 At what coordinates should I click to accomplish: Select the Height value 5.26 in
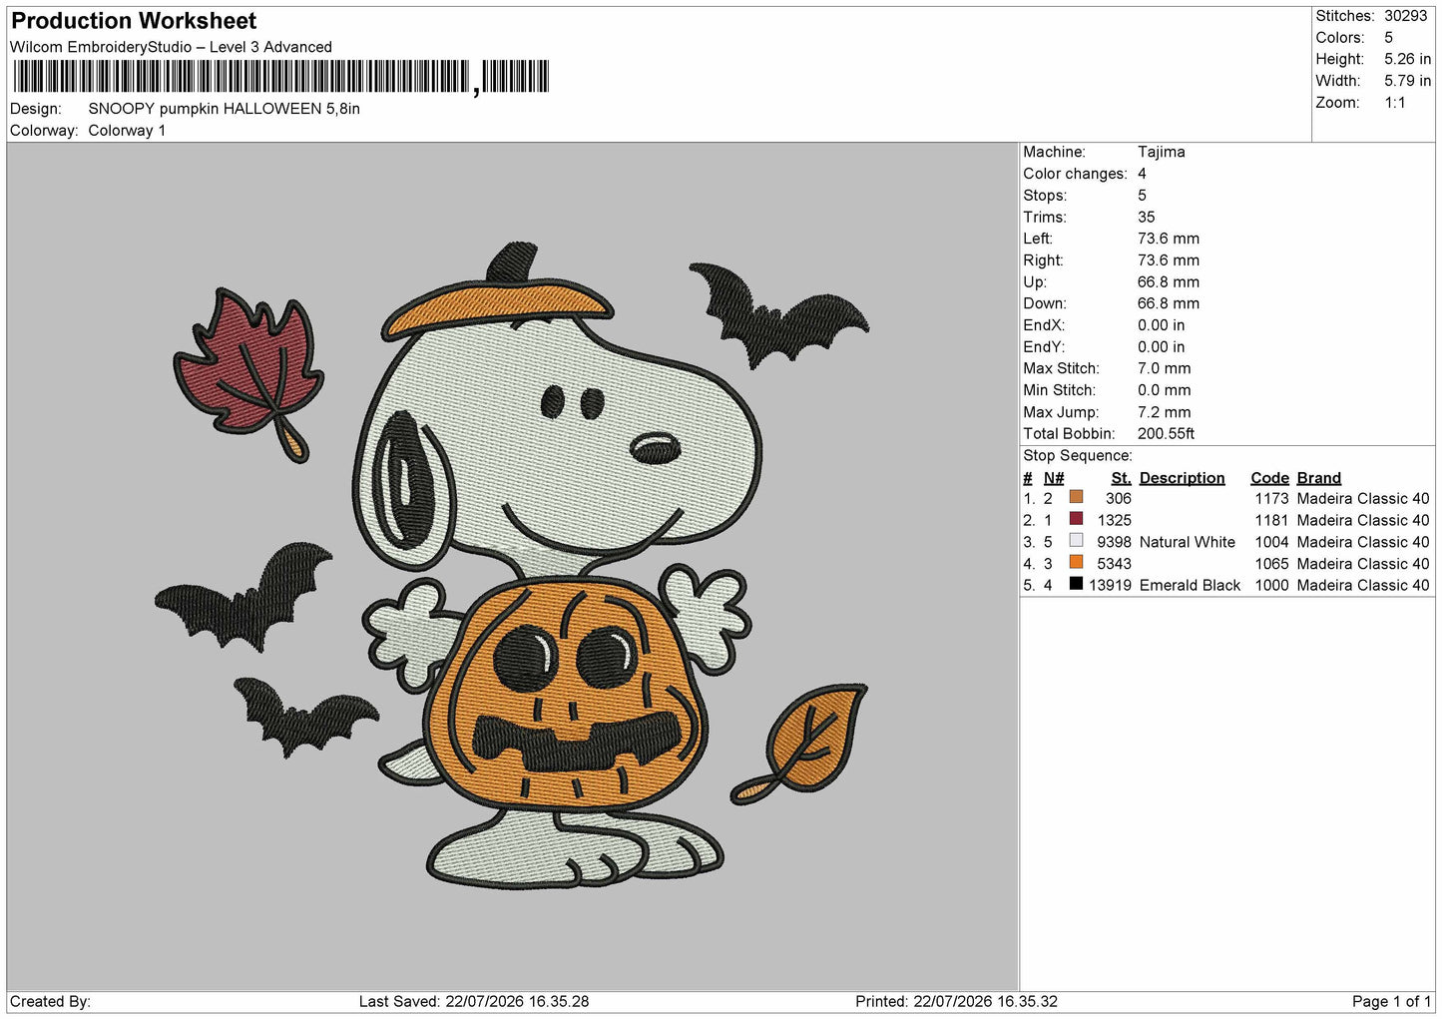[1408, 59]
